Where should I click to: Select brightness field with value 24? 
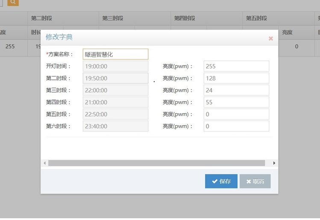click(236, 90)
